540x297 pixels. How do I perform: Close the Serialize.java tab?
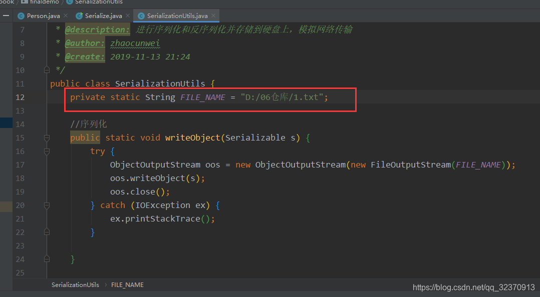tap(128, 15)
